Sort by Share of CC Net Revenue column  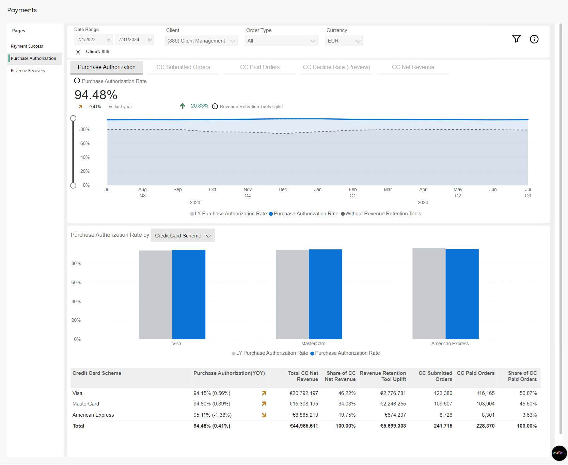[340, 376]
